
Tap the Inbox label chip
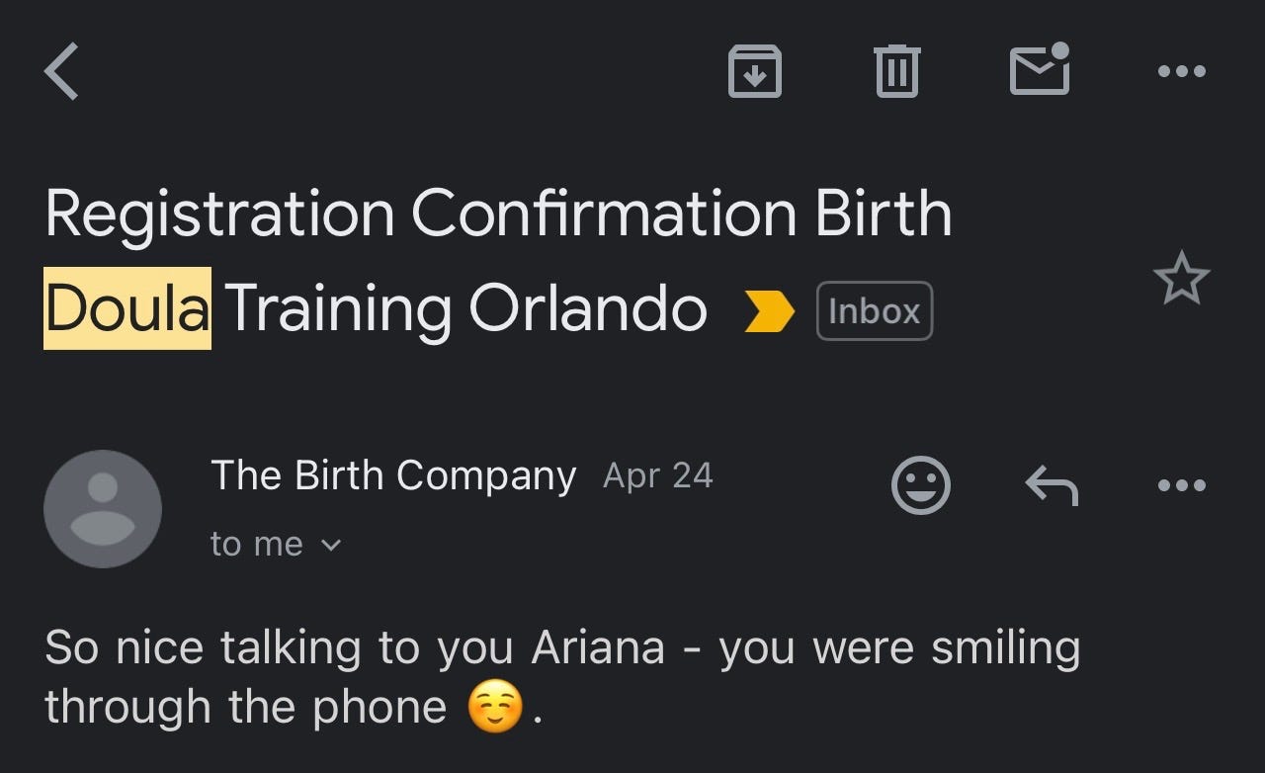(x=875, y=311)
